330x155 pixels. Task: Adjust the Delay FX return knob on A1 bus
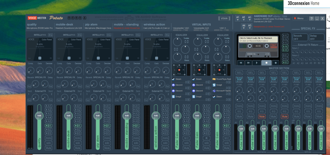click(239, 98)
